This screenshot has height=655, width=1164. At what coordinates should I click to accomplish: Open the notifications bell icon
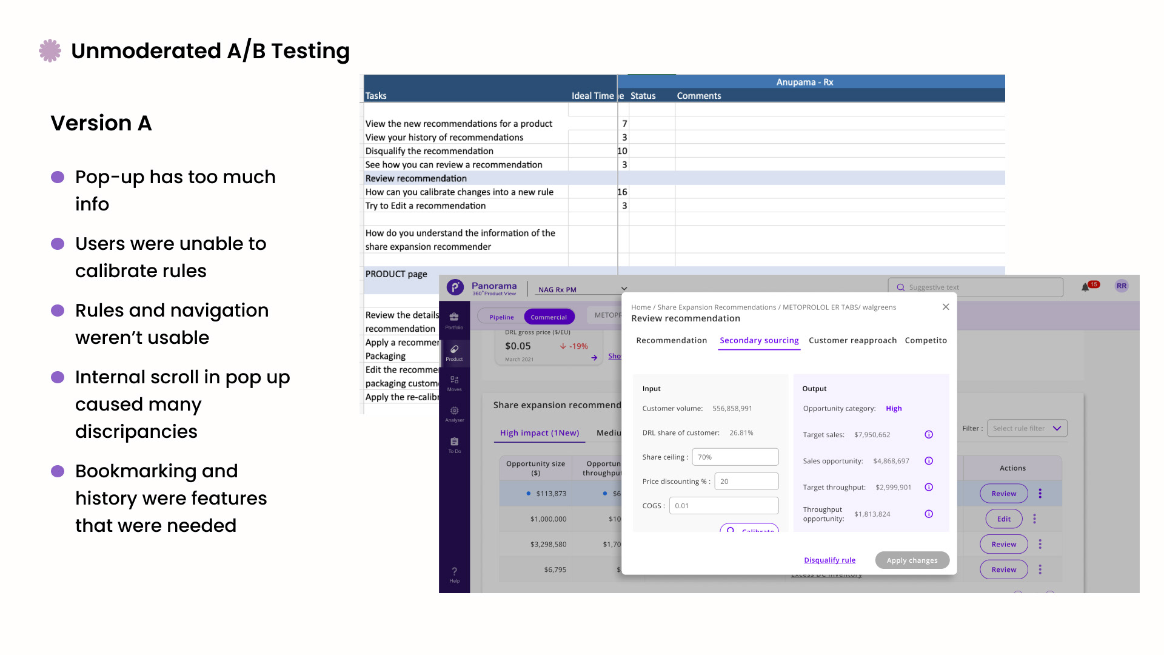point(1085,287)
